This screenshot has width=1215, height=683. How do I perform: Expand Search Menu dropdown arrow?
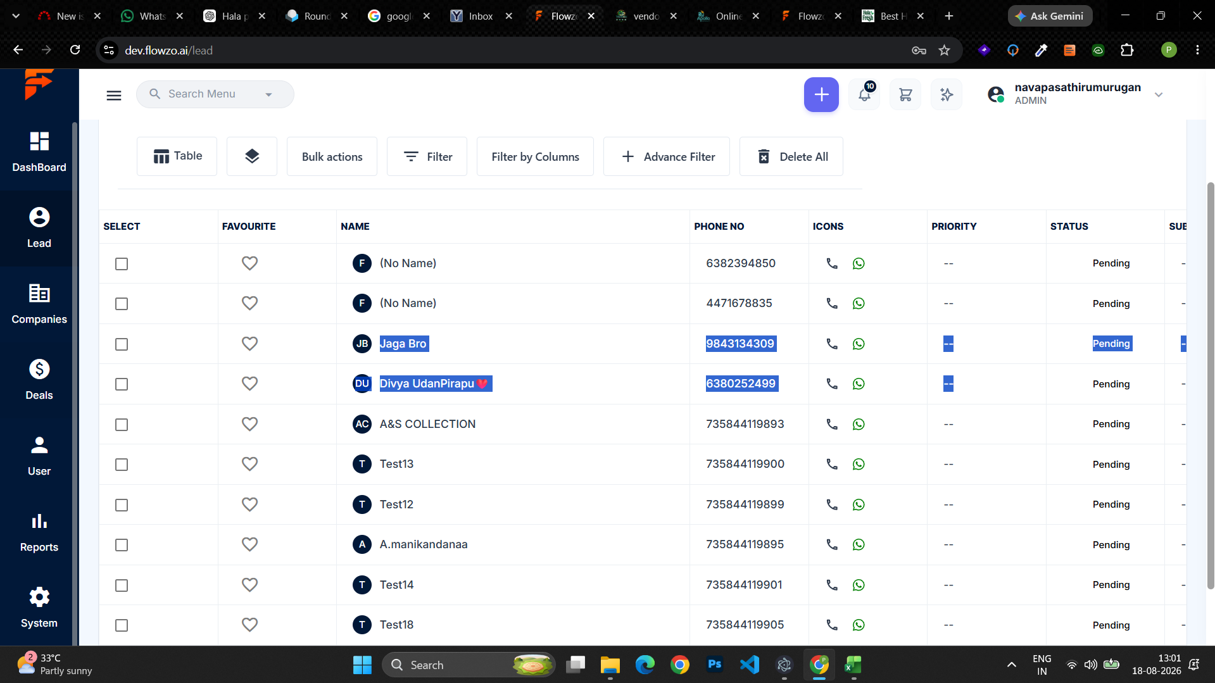[x=268, y=94]
